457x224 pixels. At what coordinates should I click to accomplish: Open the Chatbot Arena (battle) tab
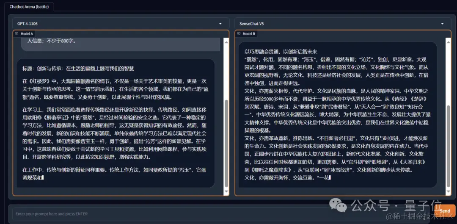[29, 7]
